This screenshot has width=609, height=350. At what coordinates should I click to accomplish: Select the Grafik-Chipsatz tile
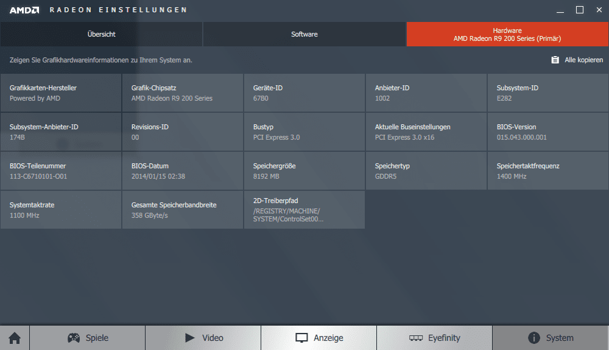183,93
